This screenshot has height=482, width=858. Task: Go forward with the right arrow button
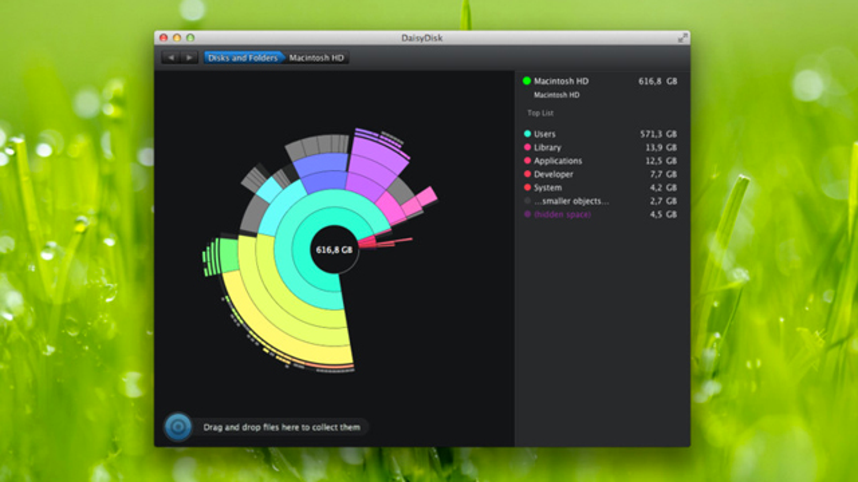click(x=189, y=57)
